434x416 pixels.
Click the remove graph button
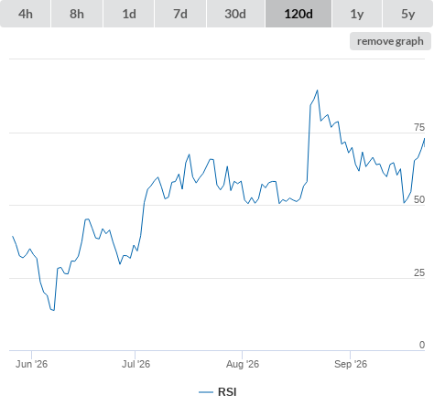click(390, 41)
